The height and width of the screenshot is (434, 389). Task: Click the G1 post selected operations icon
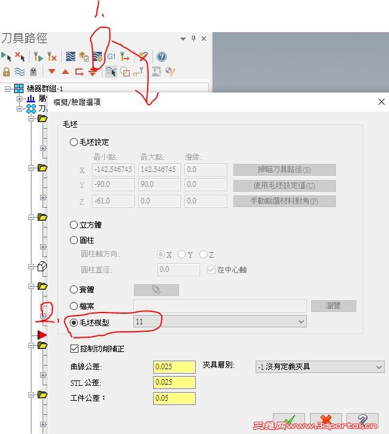pos(111,57)
